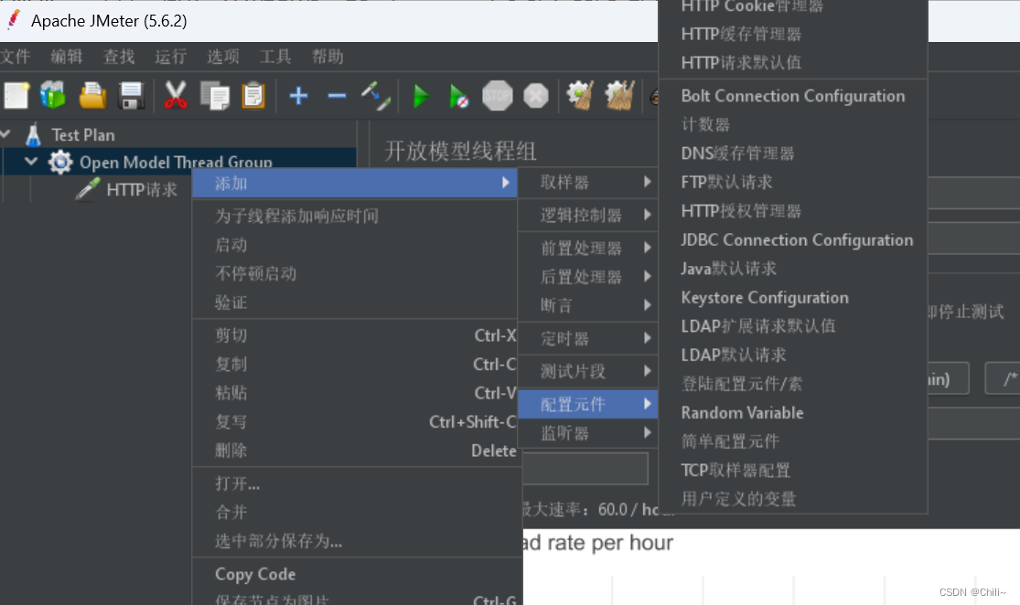Viewport: 1020px width, 605px height.
Task: Expand the 前置处理器 submenu
Action: click(588, 249)
